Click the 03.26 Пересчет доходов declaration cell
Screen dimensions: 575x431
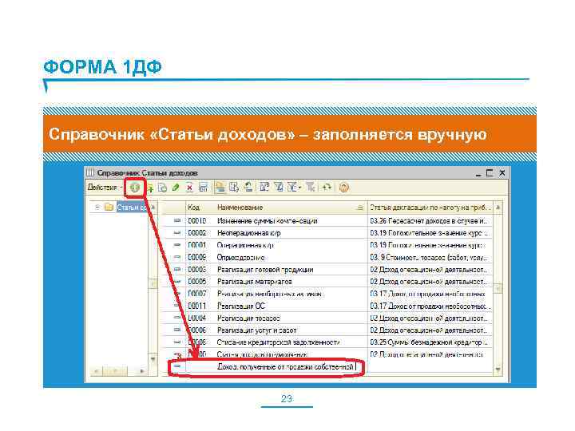point(429,220)
